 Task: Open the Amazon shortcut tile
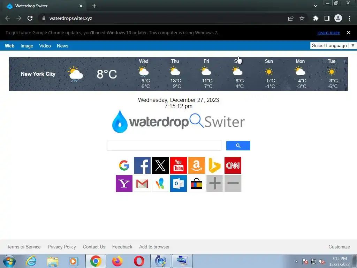coord(197,165)
